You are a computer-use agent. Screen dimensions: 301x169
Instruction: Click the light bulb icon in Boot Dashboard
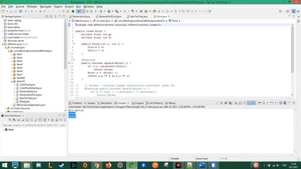point(45,120)
